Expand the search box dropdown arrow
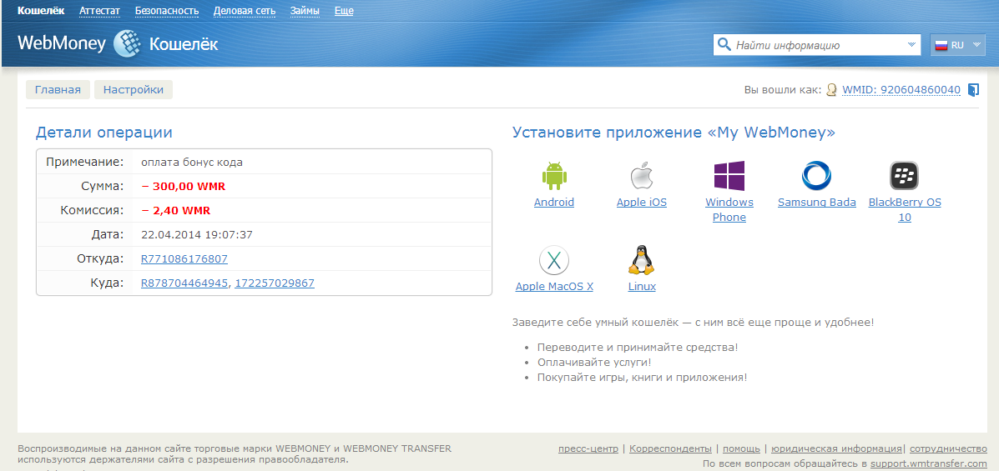 911,45
